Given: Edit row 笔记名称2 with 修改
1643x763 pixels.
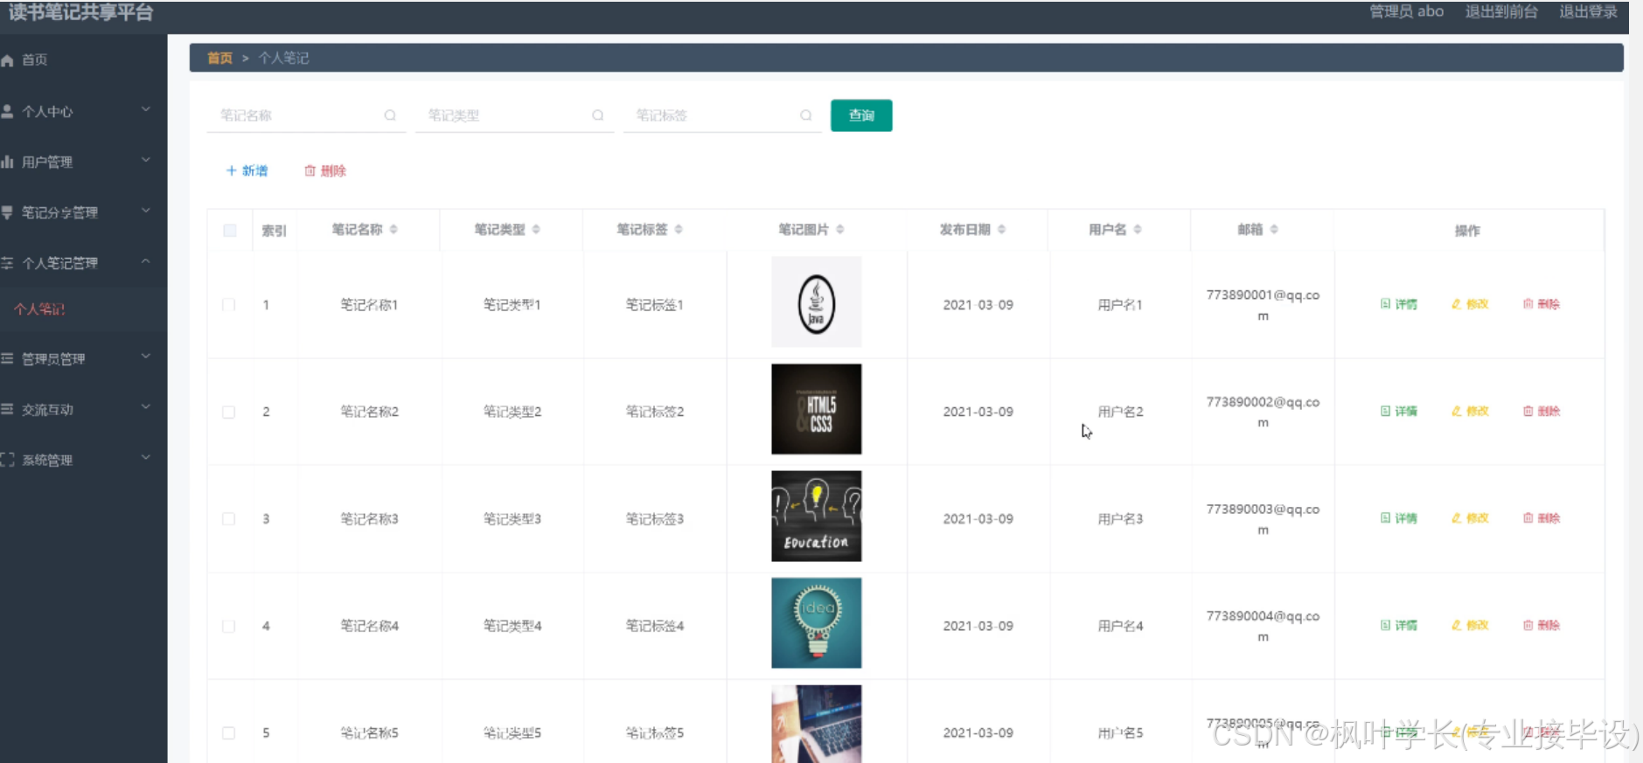Looking at the screenshot, I should [x=1470, y=411].
